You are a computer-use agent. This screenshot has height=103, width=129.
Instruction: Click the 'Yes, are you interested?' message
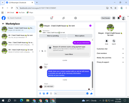[x=82, y=43]
